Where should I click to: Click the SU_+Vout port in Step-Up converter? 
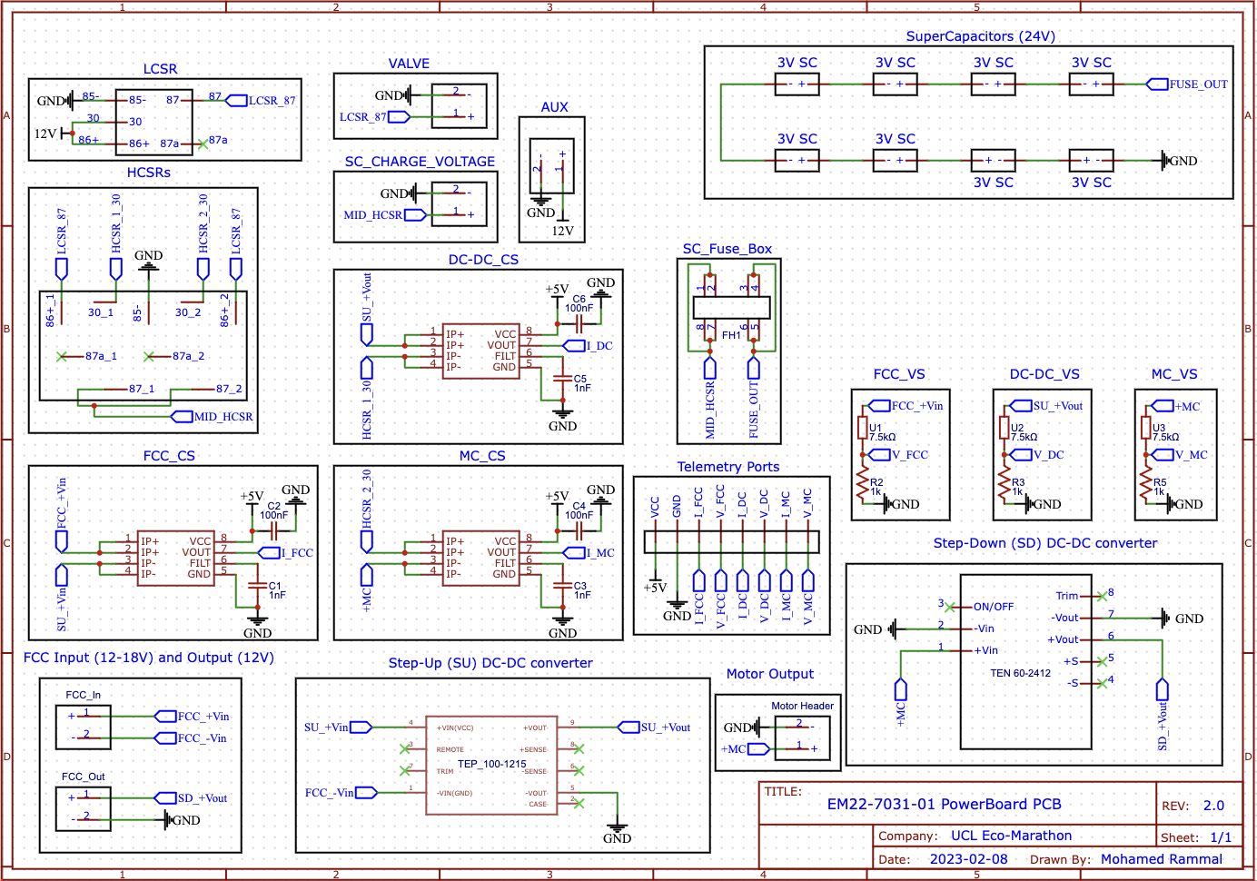click(654, 728)
